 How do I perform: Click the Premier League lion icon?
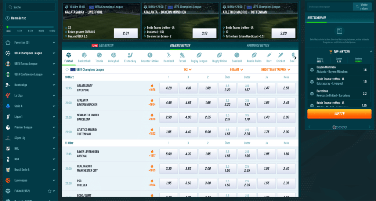8,127
